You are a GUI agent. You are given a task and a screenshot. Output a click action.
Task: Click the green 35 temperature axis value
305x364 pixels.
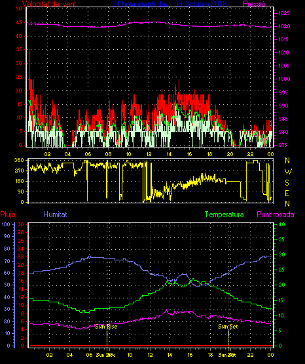(x=281, y=239)
